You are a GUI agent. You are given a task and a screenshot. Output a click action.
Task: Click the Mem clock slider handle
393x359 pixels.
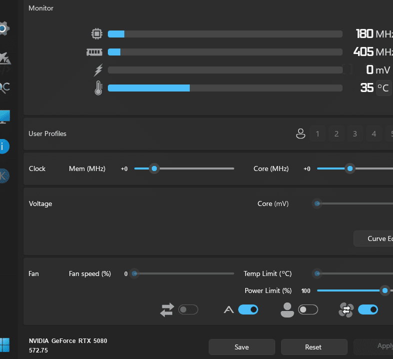click(x=154, y=169)
